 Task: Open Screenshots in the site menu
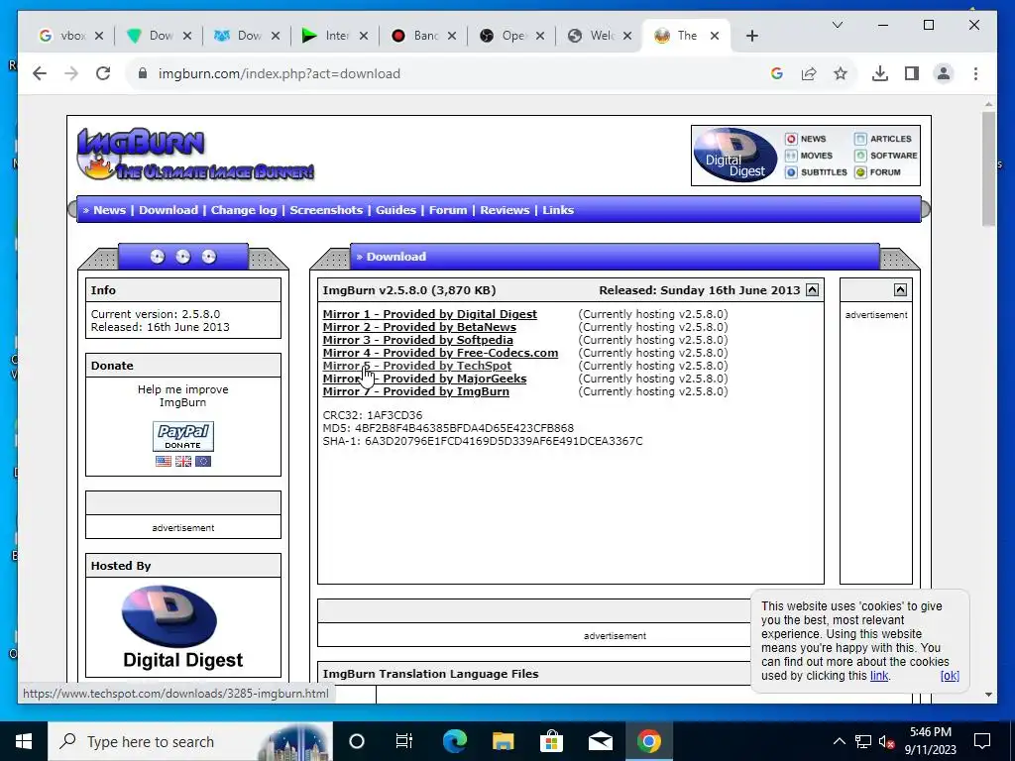coord(326,210)
